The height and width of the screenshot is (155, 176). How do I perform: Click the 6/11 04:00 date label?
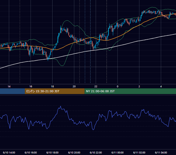(161, 152)
